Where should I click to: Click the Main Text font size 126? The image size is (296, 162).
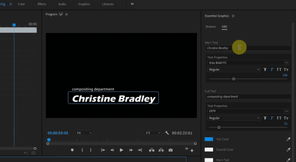point(285,75)
